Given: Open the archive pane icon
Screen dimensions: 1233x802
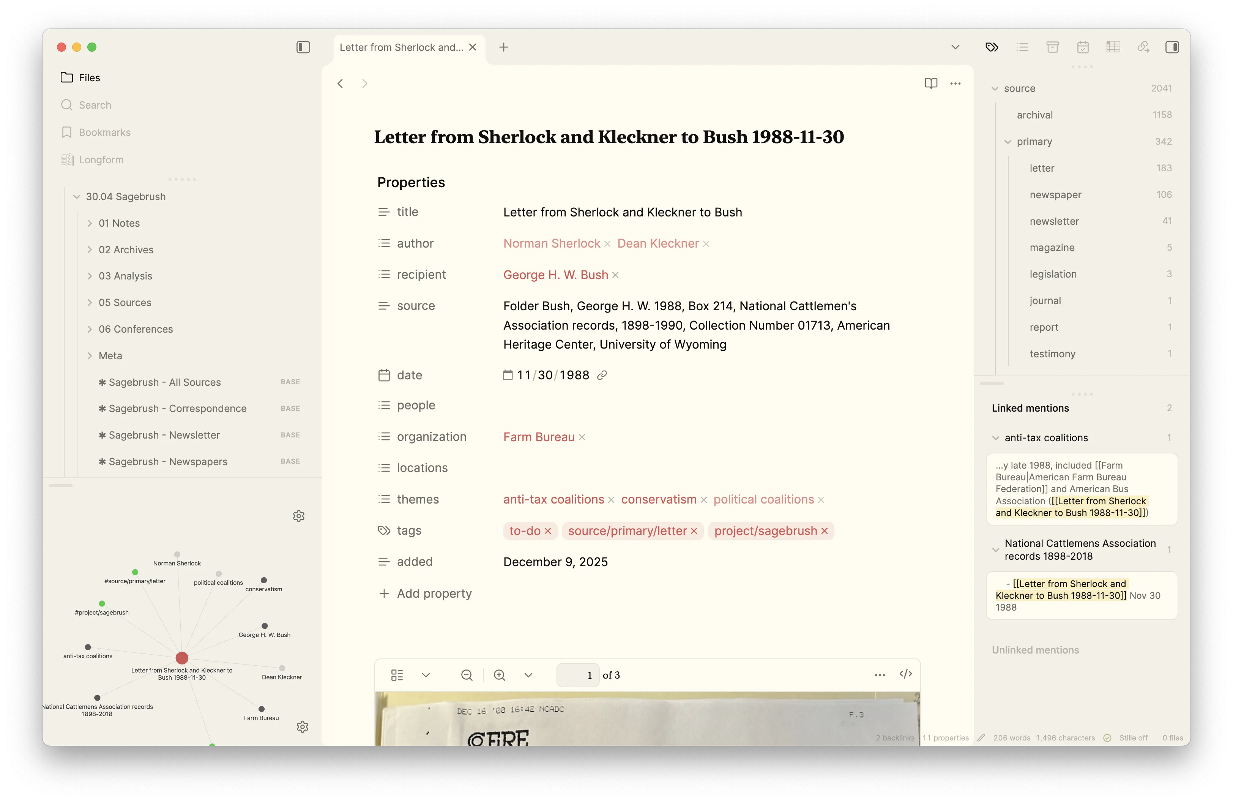Looking at the screenshot, I should [x=1053, y=47].
